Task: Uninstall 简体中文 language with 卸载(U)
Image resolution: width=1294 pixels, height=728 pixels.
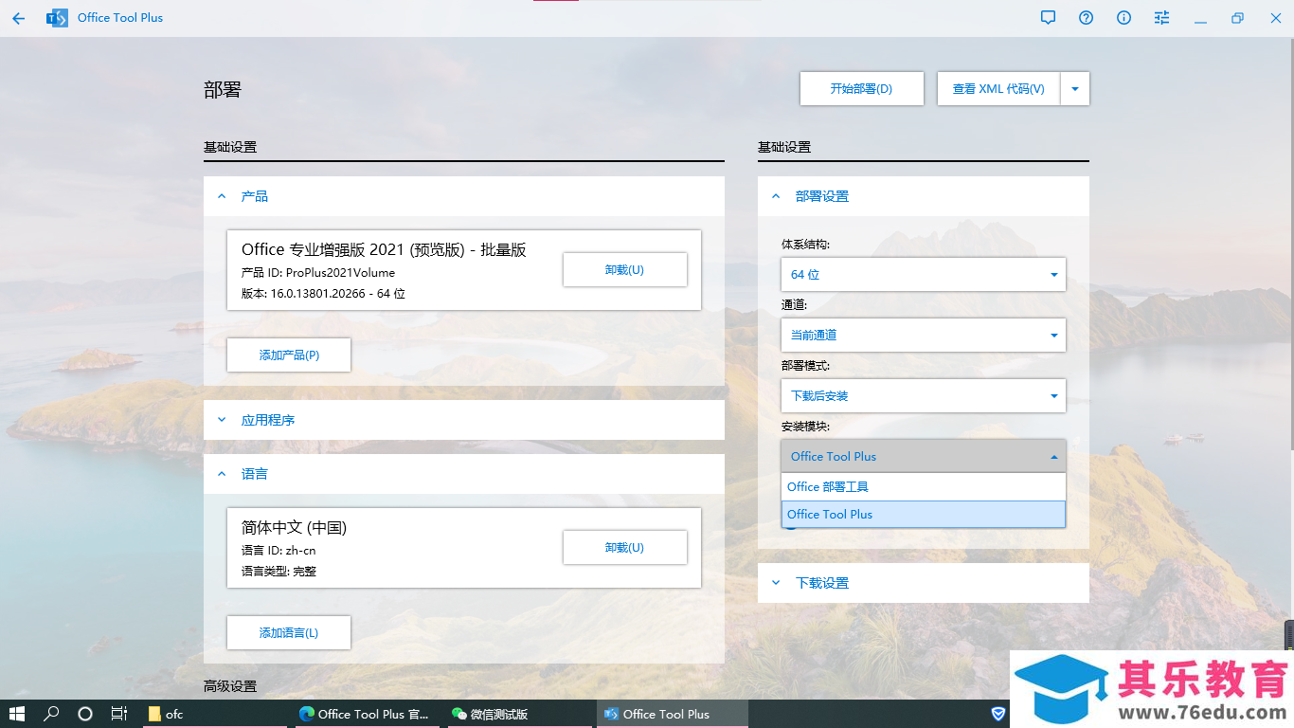Action: (x=624, y=547)
